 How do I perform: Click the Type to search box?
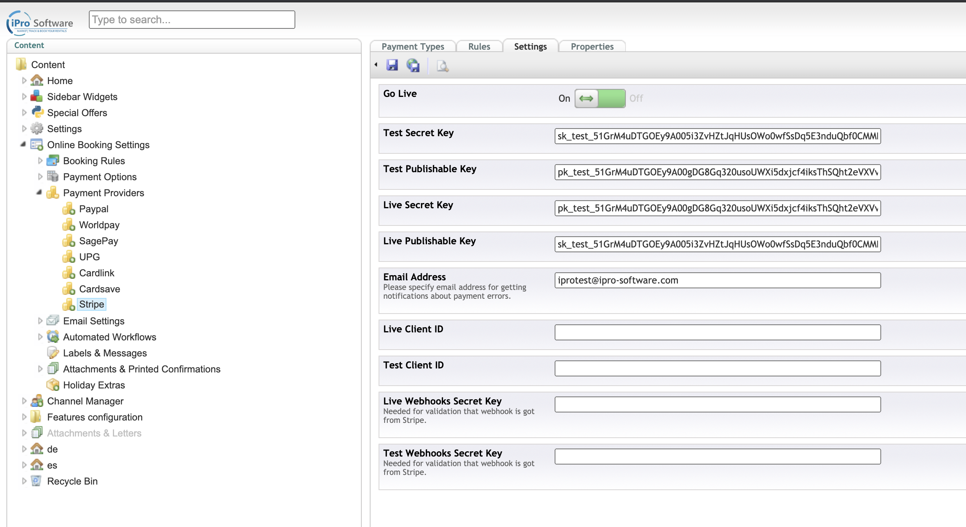pyautogui.click(x=192, y=20)
